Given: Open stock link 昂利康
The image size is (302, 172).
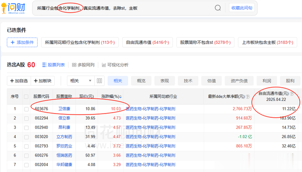Looking at the screenshot, I should click(x=64, y=127).
